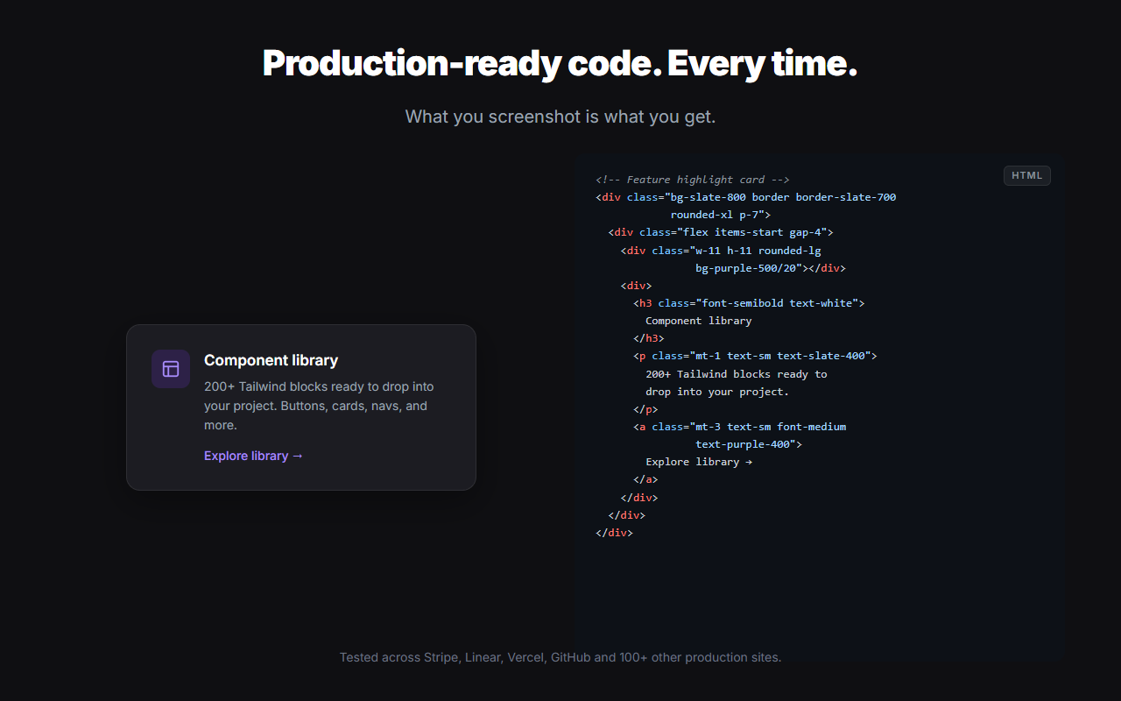Click the "rounded-xl p-7" code line

pos(721,215)
